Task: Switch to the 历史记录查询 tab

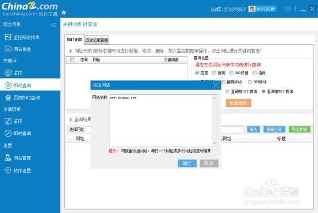Action: 97,40
